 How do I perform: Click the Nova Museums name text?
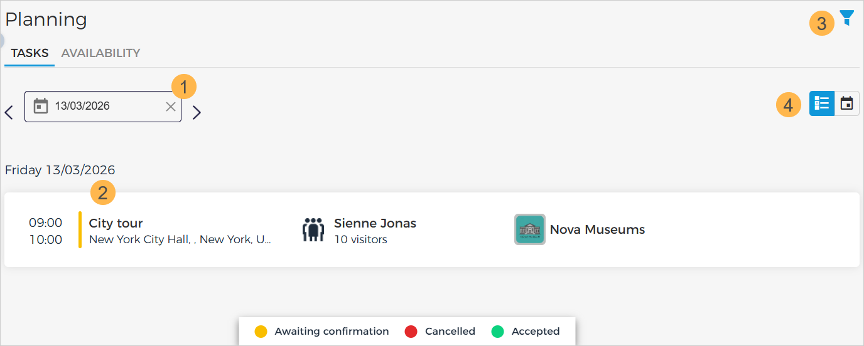[x=597, y=229]
